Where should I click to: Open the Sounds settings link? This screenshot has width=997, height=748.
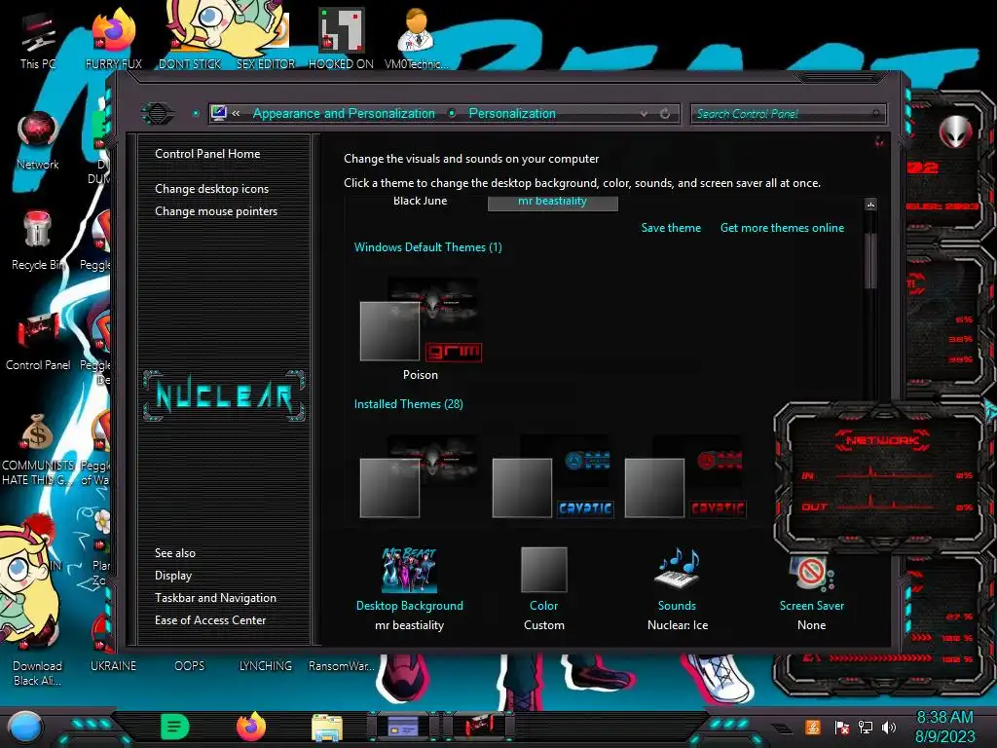pos(677,606)
